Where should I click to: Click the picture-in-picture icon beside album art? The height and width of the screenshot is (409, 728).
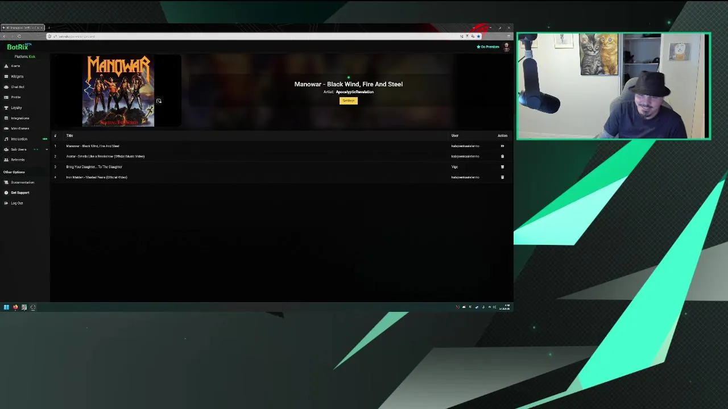pos(159,101)
